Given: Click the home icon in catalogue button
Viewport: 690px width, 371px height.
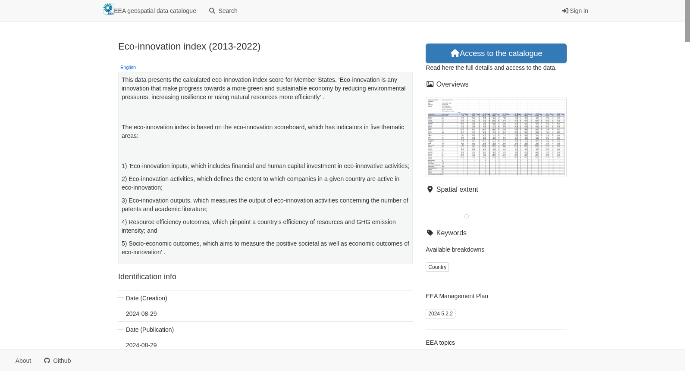Looking at the screenshot, I should point(455,53).
